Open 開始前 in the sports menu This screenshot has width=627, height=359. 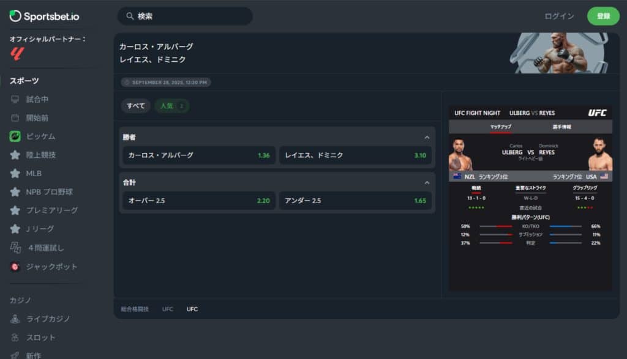pos(37,118)
